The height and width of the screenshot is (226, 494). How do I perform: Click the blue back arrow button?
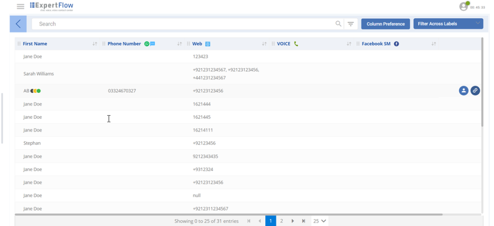tap(18, 24)
